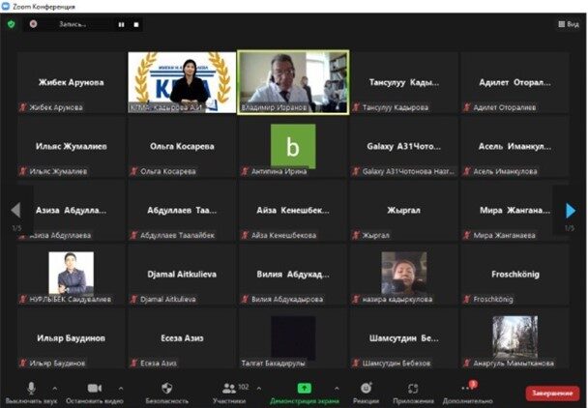Go to previous page of participants
This screenshot has width=588, height=408.
click(15, 210)
